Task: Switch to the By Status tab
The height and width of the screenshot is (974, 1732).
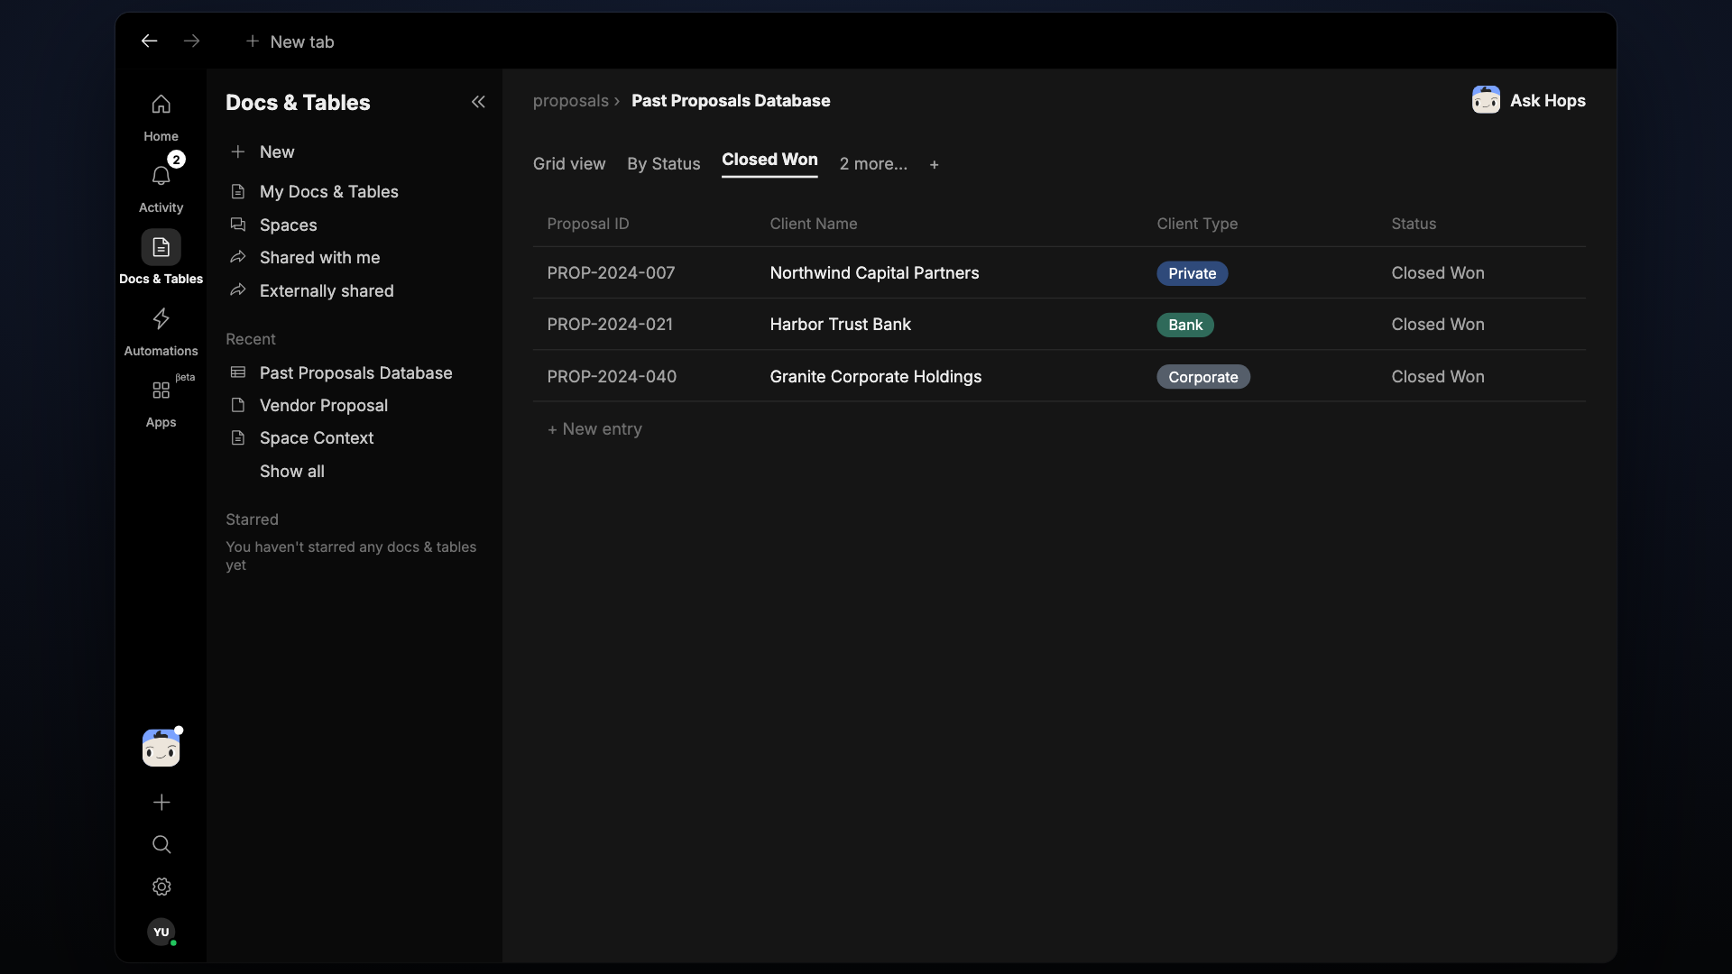Action: [664, 163]
